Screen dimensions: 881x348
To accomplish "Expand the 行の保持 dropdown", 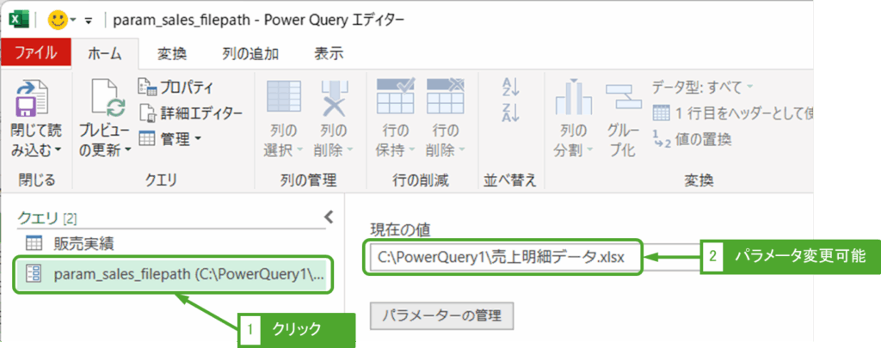I will [411, 150].
